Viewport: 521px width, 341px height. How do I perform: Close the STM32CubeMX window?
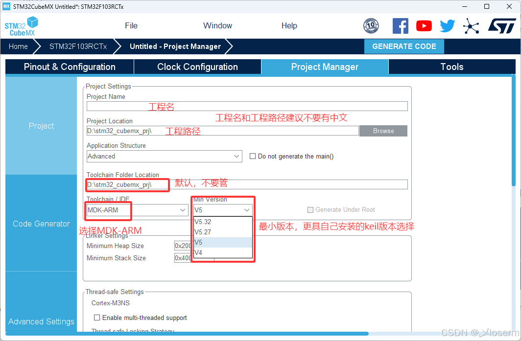pyautogui.click(x=509, y=7)
